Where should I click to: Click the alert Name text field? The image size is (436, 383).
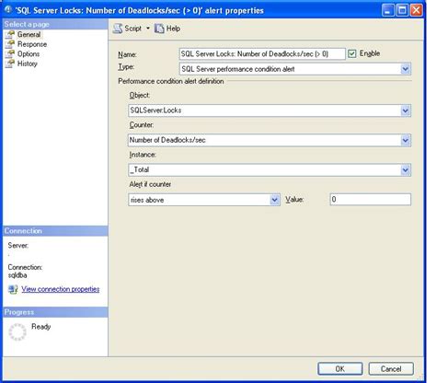(x=262, y=54)
